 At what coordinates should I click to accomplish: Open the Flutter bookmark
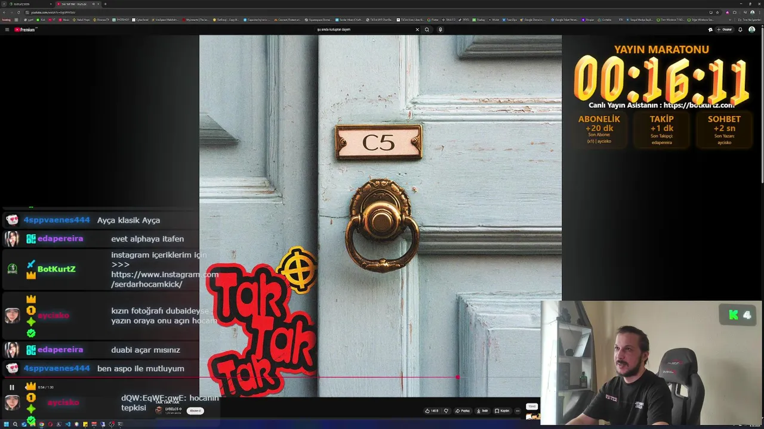coord(433,20)
